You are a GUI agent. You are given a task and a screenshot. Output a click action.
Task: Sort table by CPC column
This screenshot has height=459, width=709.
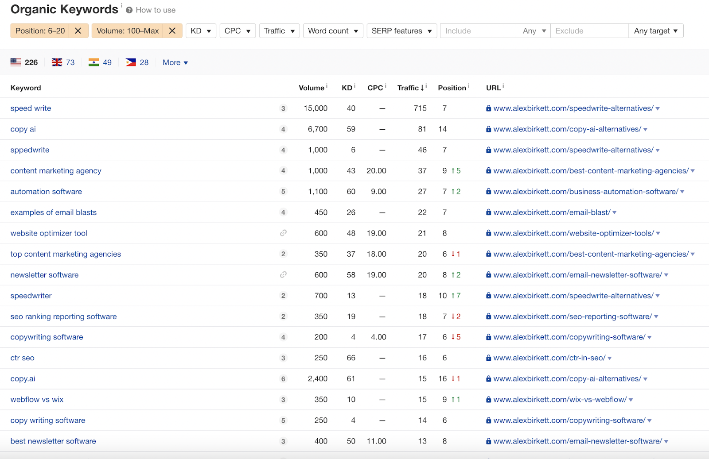[375, 88]
